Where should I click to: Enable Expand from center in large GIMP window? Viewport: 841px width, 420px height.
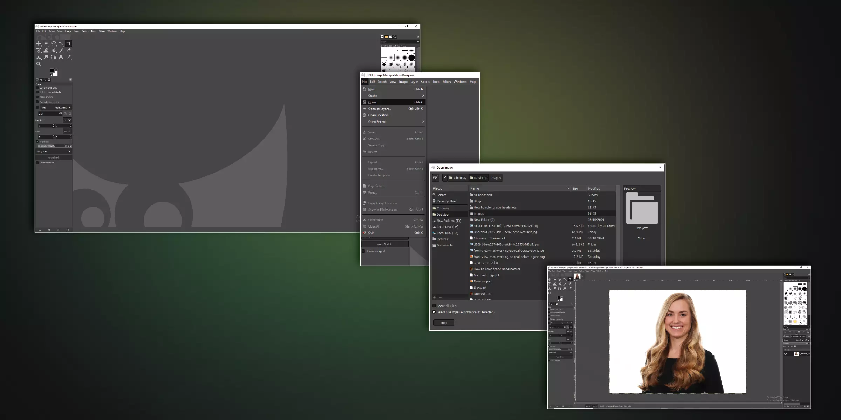37,102
